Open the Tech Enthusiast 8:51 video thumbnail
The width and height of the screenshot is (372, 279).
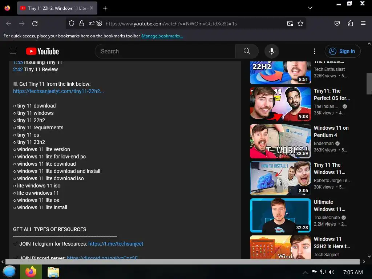[x=280, y=73]
